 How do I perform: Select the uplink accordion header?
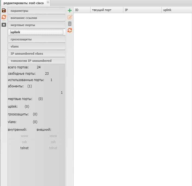pos(37,32)
